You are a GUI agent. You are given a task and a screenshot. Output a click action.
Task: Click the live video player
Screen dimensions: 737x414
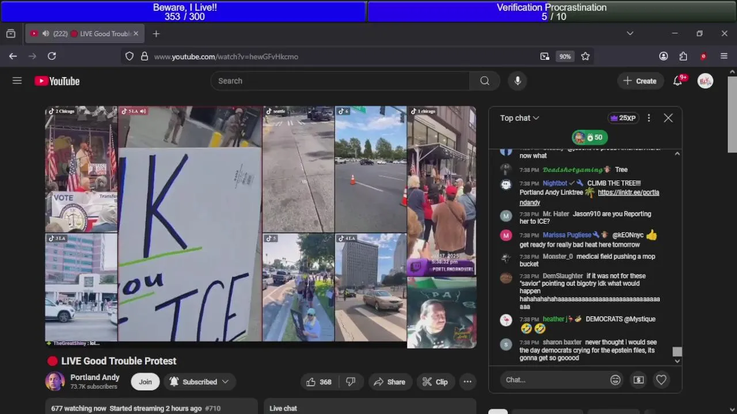pos(261,227)
